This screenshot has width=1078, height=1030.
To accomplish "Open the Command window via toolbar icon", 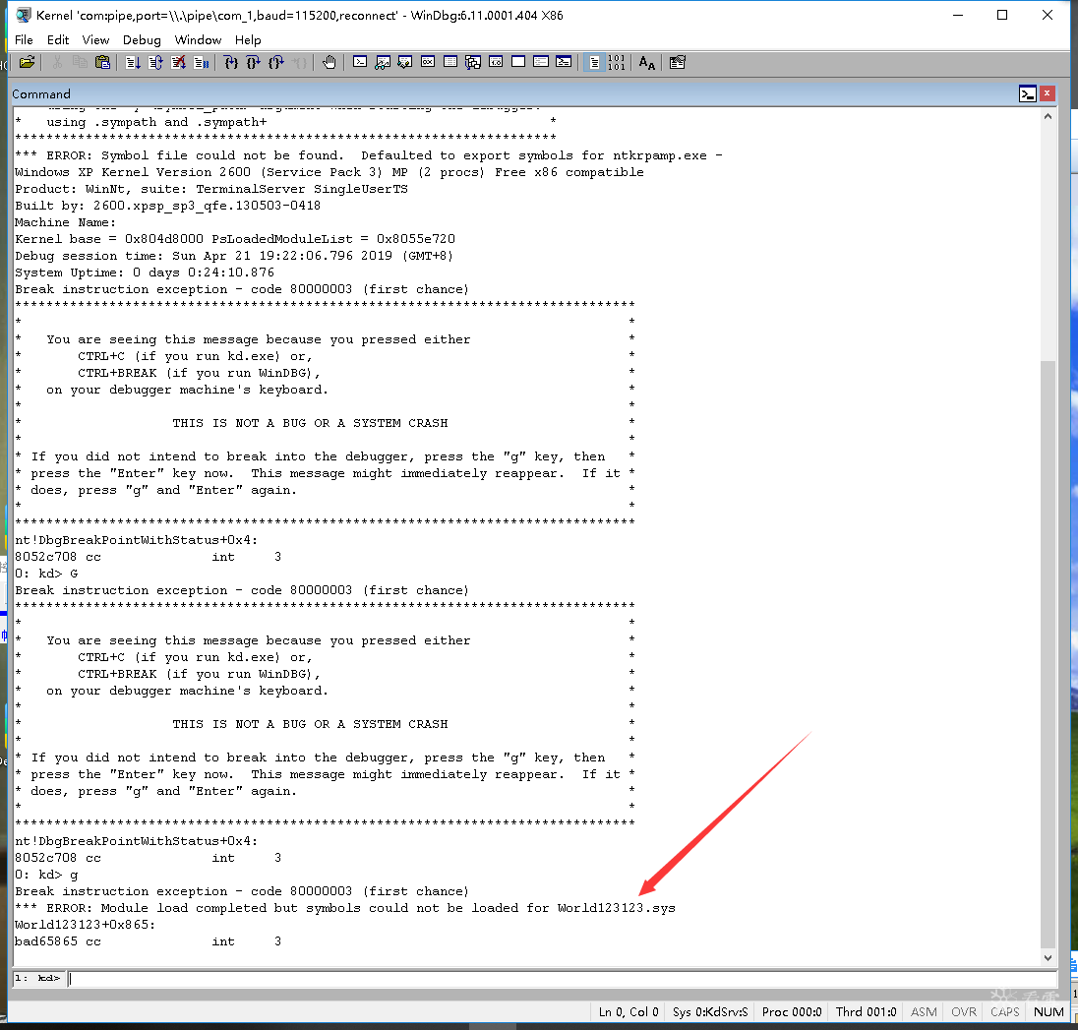I will coord(360,63).
